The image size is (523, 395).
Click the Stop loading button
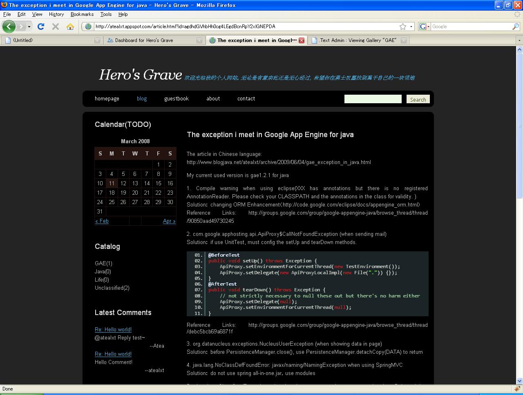pyautogui.click(x=56, y=27)
